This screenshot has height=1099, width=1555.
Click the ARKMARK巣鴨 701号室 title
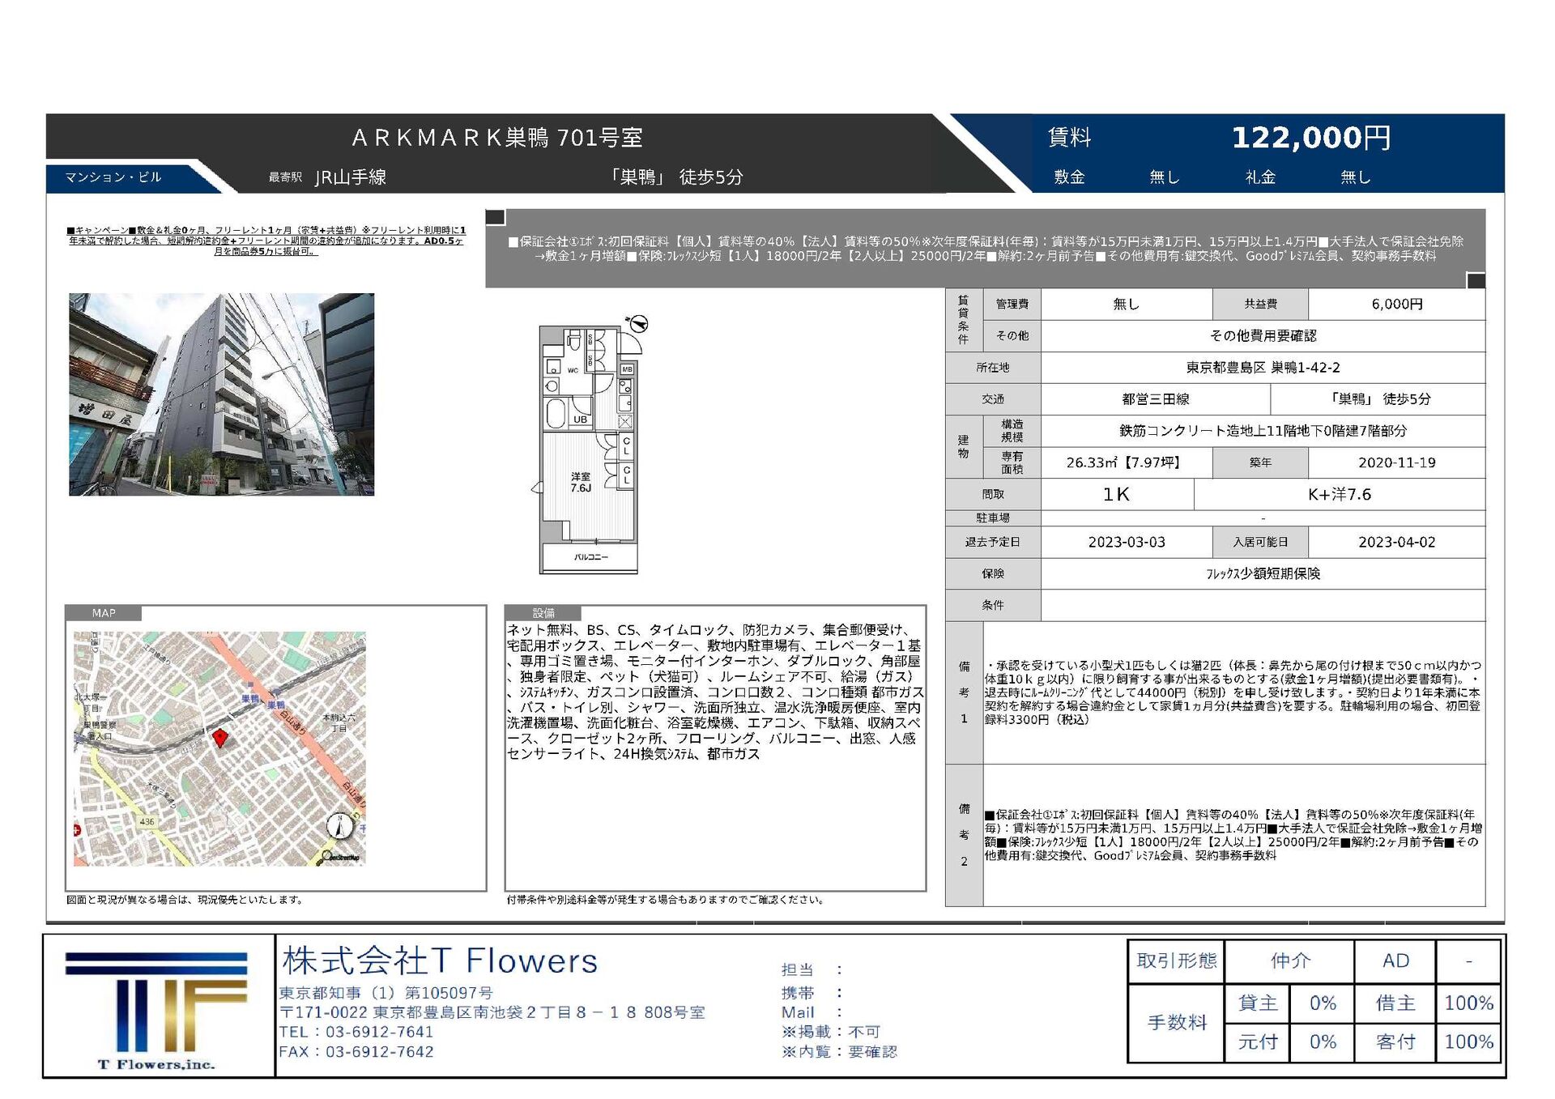(497, 138)
